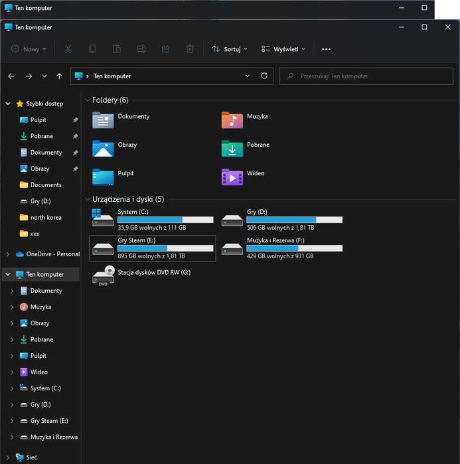Open the recent locations chevron near navigation arrows
The height and width of the screenshot is (464, 460).
coord(44,76)
